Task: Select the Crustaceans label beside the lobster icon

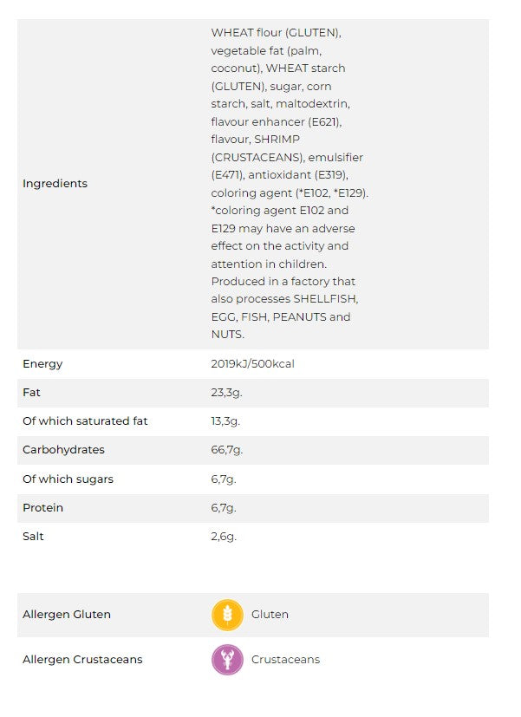Action: (x=285, y=660)
